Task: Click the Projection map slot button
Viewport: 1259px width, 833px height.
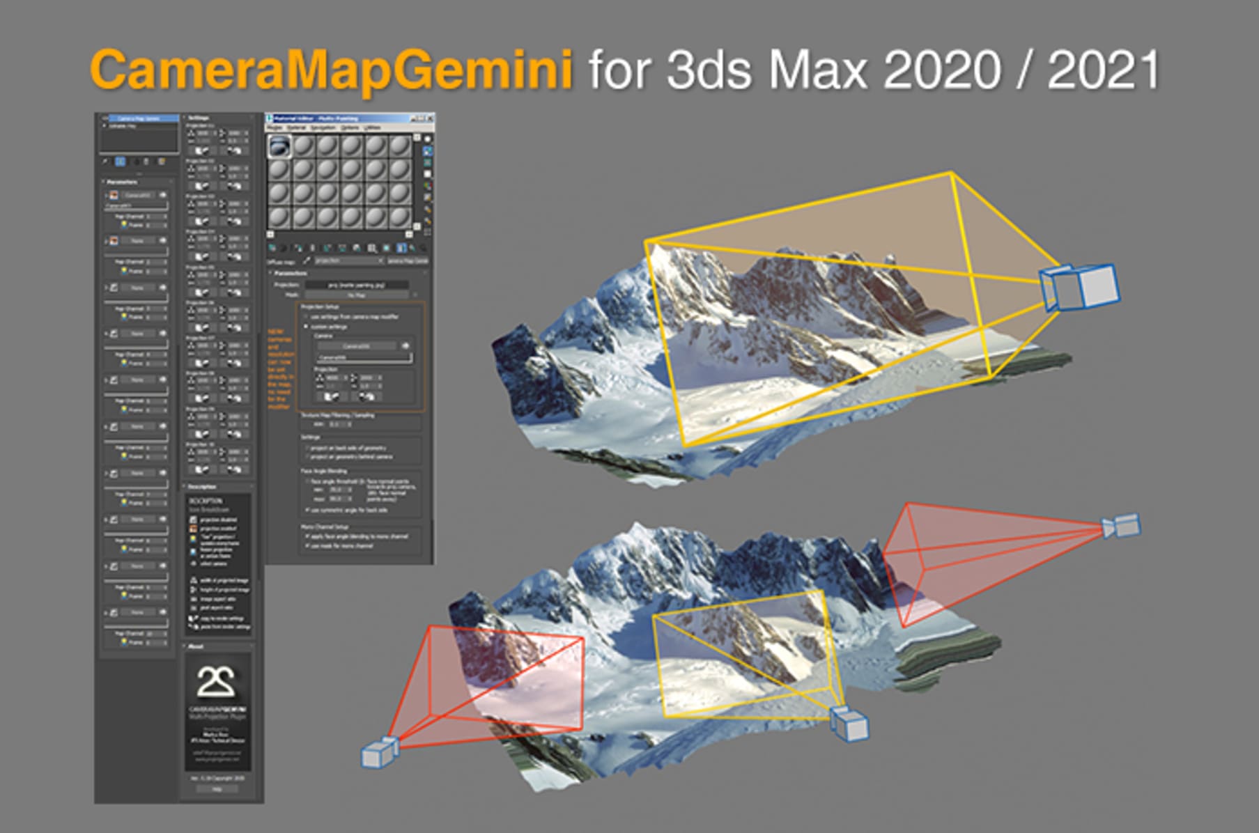Action: point(357,285)
